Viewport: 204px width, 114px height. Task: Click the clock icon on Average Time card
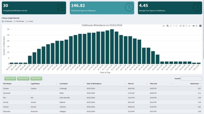(x=197, y=7)
